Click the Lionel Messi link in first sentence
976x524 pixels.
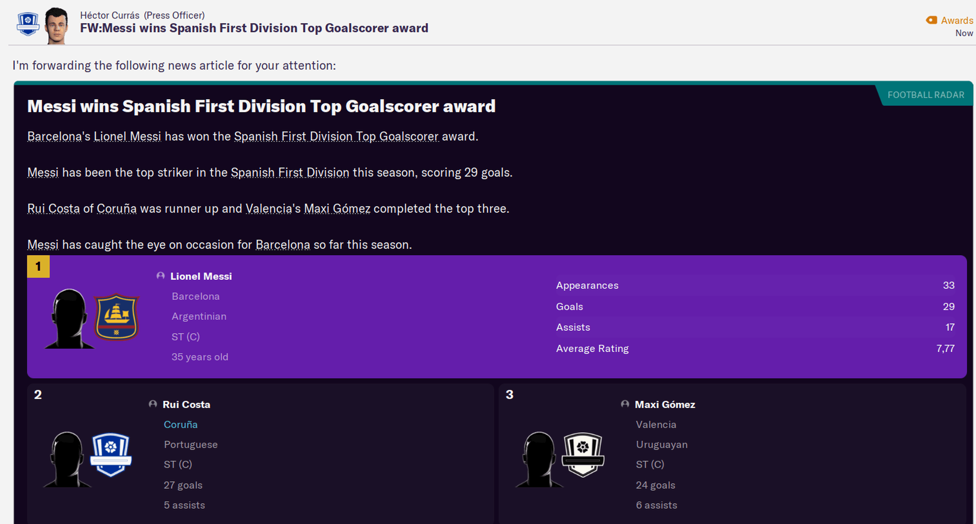tap(127, 136)
